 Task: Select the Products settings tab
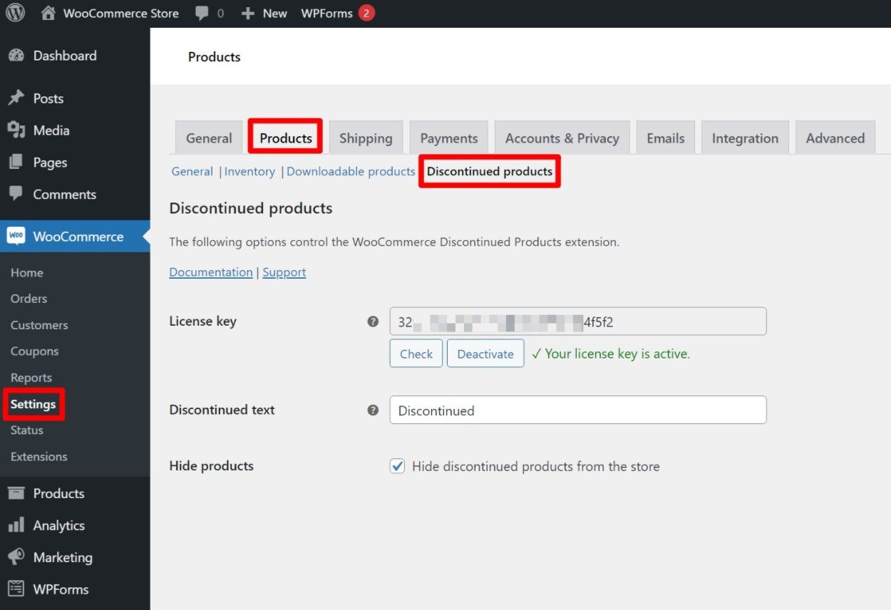click(x=286, y=138)
